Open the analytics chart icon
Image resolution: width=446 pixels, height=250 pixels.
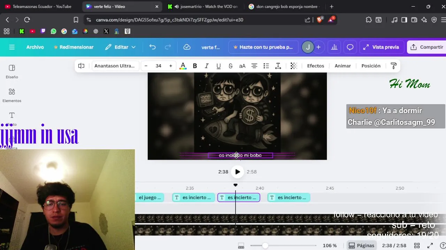(334, 47)
